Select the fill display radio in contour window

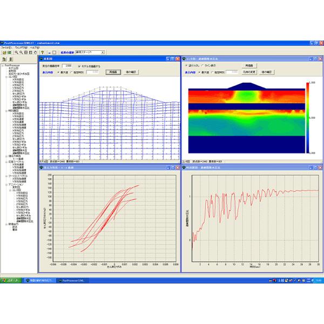click(187, 65)
